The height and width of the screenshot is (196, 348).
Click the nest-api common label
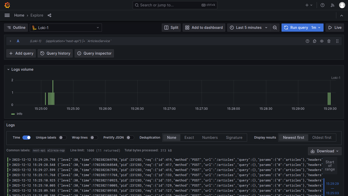(39, 151)
